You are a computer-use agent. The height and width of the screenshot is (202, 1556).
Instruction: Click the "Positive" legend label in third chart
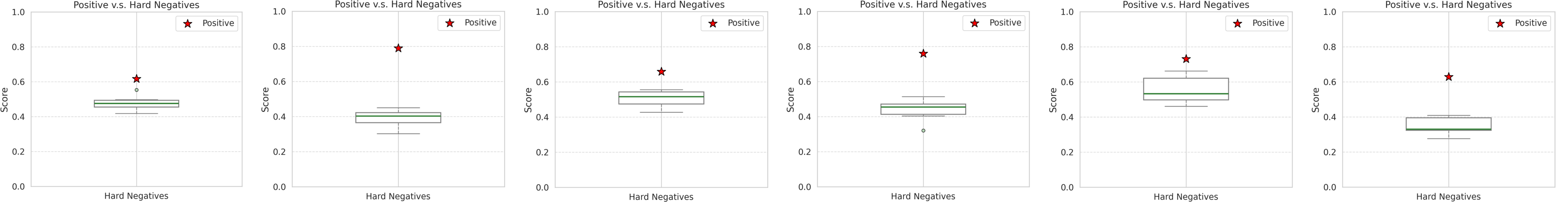coord(743,23)
